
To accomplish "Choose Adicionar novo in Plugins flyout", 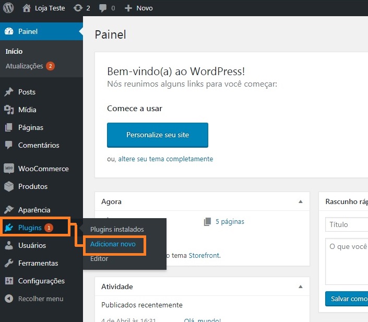I will tap(113, 244).
